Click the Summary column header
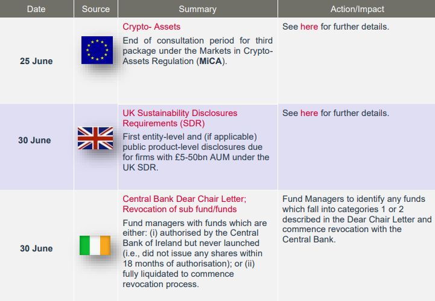 [197, 9]
